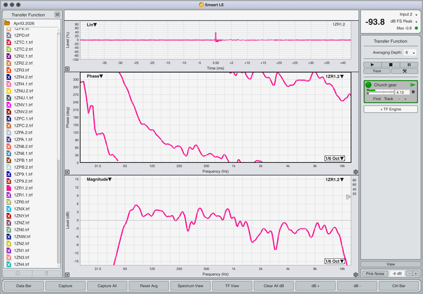Open the Magnitude graph type dropdown
The width and height of the screenshot is (423, 294).
click(x=99, y=179)
